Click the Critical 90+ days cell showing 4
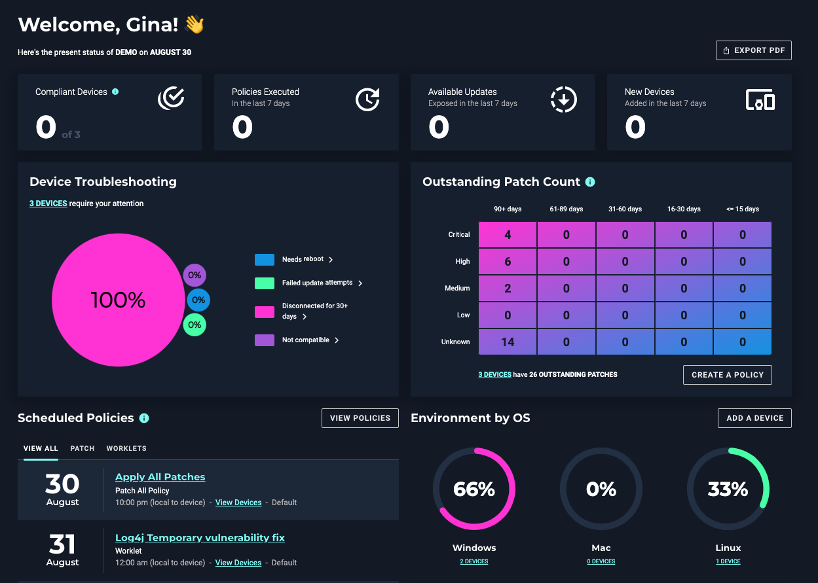The height and width of the screenshot is (583, 818). [x=508, y=234]
